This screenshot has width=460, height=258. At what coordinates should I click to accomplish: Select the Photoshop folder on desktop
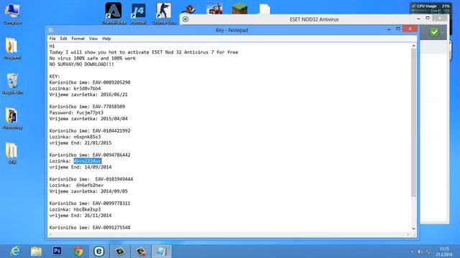12,118
